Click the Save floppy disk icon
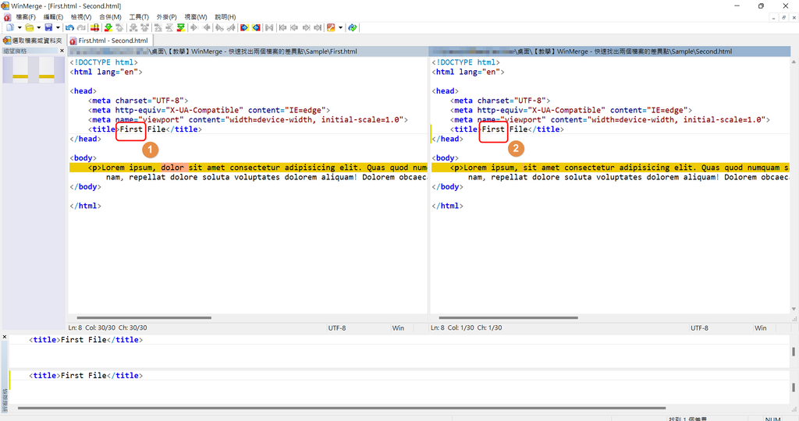The image size is (799, 421). tap(48, 27)
